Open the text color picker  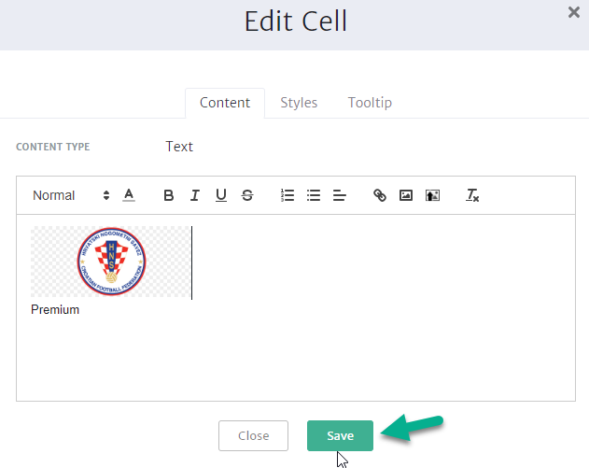coord(129,195)
